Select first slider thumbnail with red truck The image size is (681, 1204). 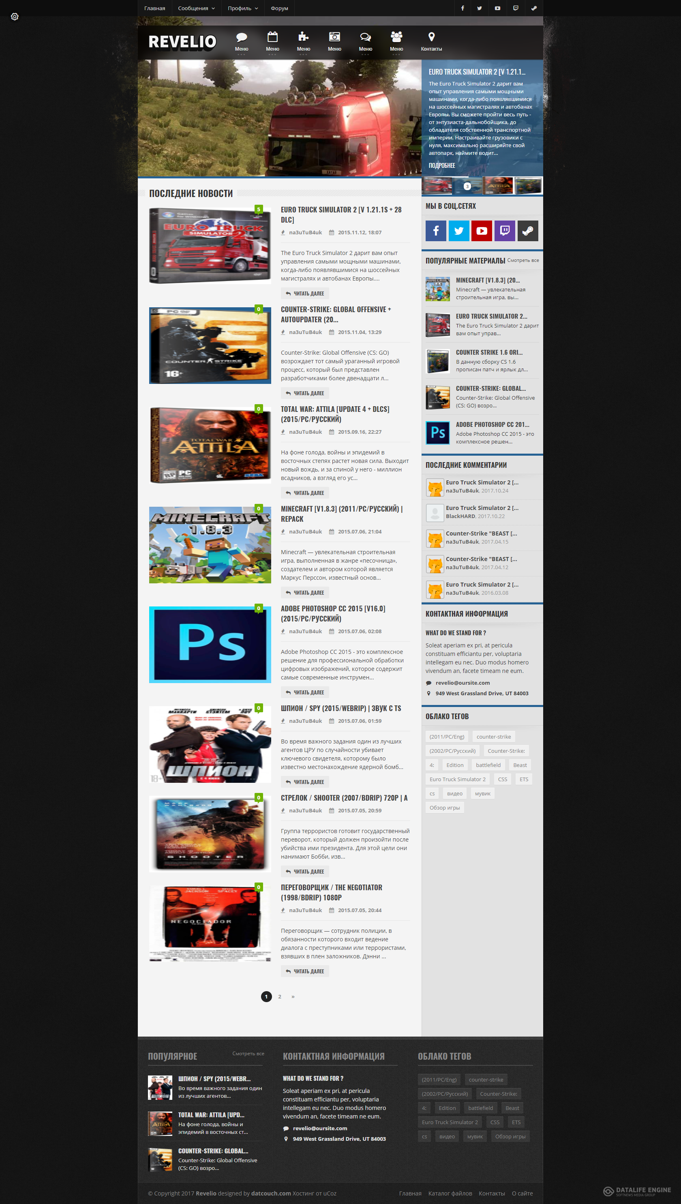point(437,185)
